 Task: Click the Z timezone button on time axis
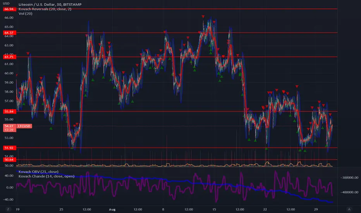(8, 209)
